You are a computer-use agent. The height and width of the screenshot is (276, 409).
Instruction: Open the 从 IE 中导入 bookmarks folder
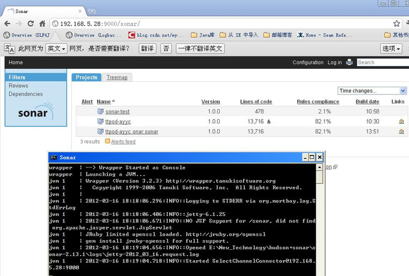point(239,35)
